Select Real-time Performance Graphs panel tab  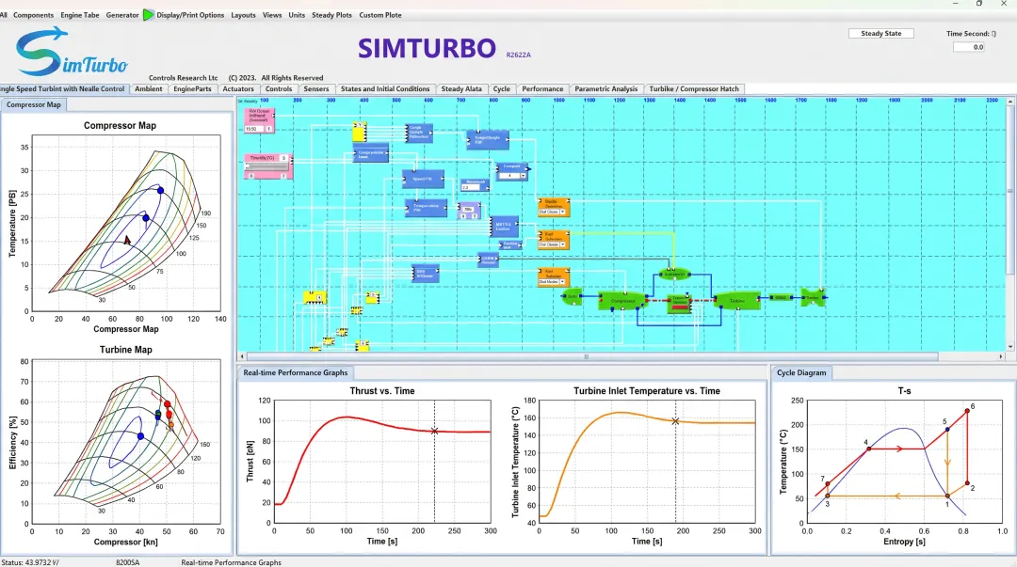coord(295,372)
